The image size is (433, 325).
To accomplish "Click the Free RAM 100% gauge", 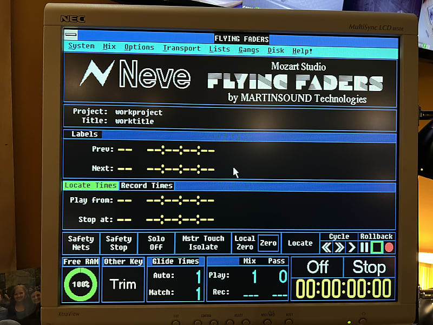I will coord(80,284).
